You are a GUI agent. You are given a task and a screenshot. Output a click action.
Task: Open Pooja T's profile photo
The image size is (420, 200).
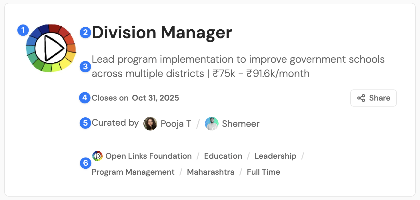150,124
